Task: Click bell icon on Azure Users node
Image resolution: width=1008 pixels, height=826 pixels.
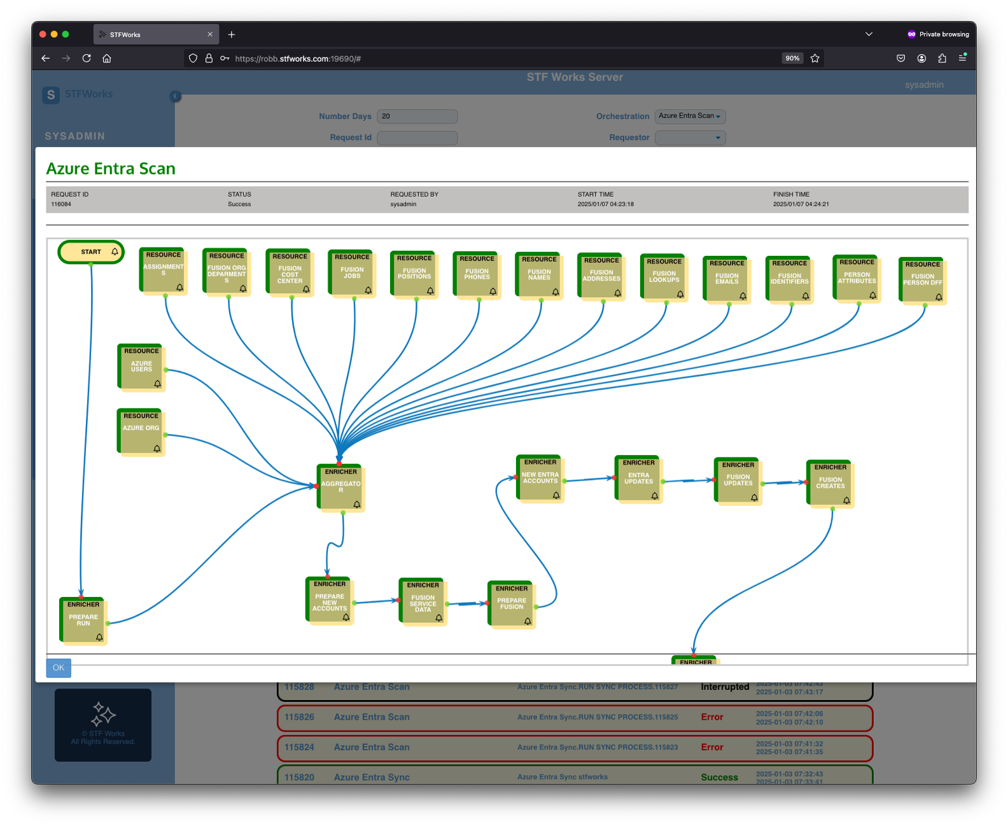Action: 158,384
